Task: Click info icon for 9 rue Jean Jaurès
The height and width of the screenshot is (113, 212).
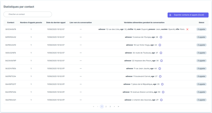Action: (160, 68)
